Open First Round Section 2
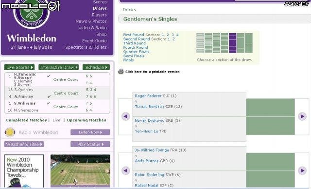This screenshot has width=311, height=189. [x=168, y=35]
